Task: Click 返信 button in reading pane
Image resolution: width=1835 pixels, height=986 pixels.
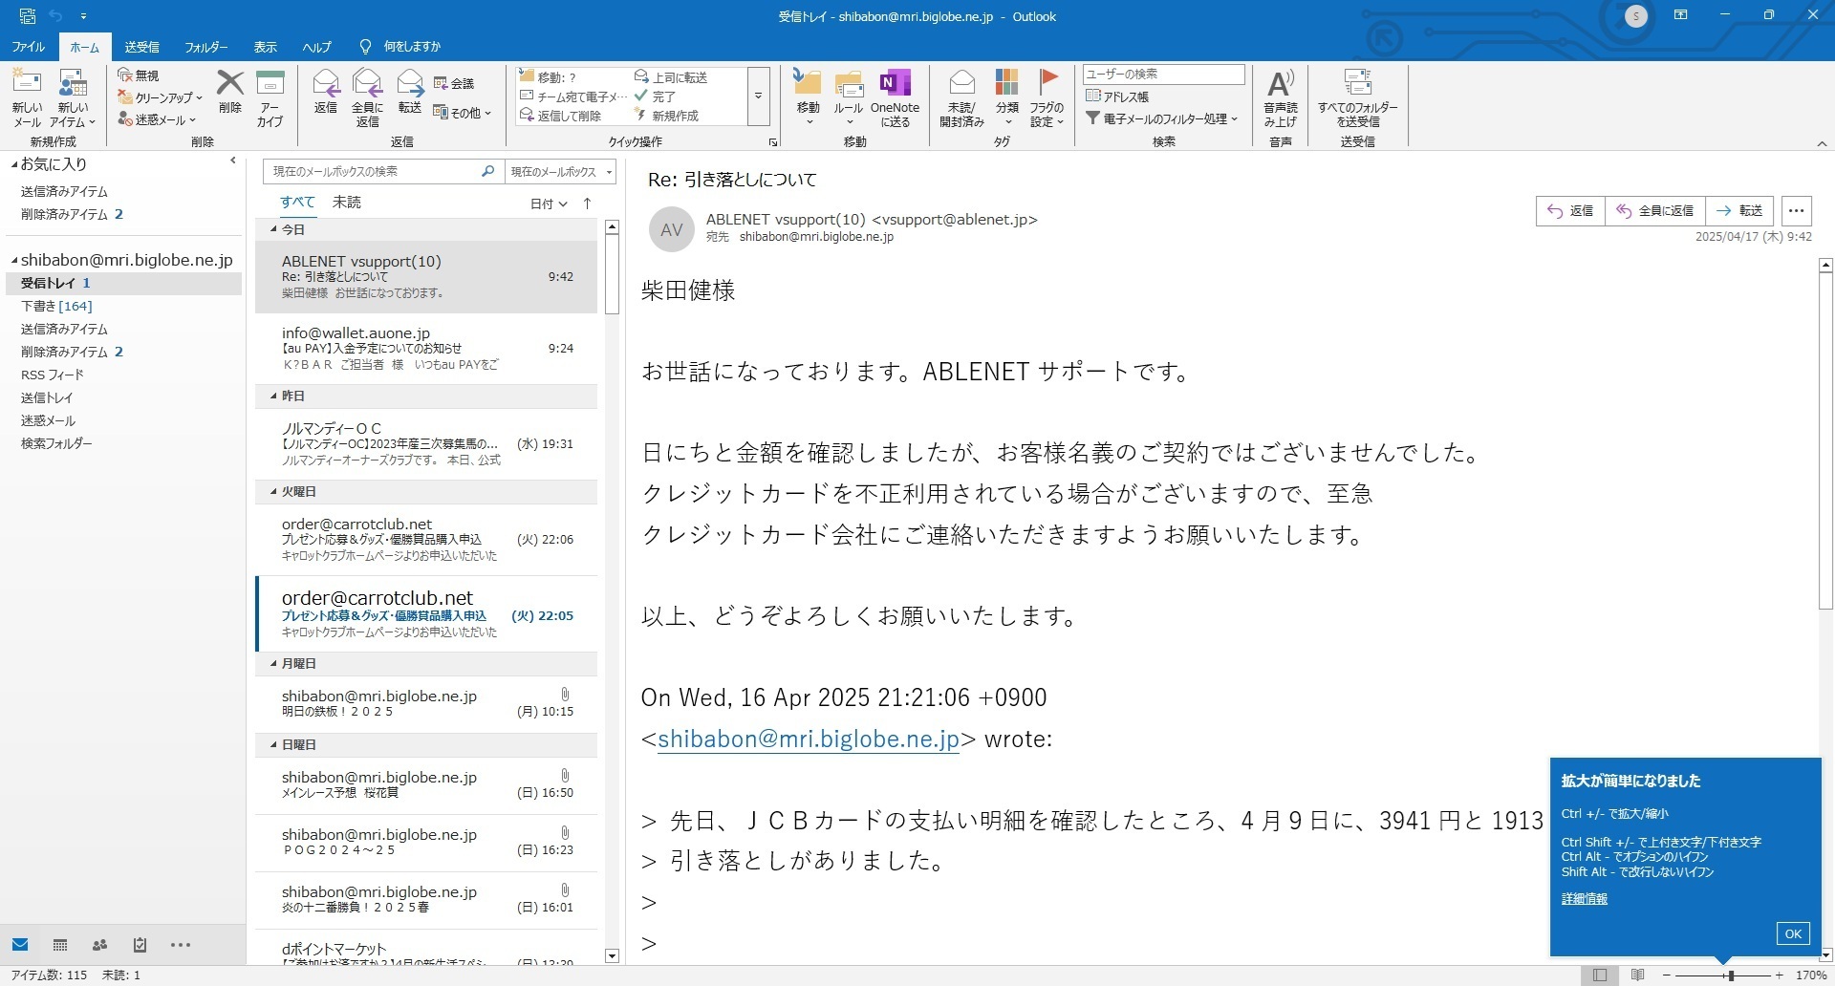Action: (x=1570, y=211)
